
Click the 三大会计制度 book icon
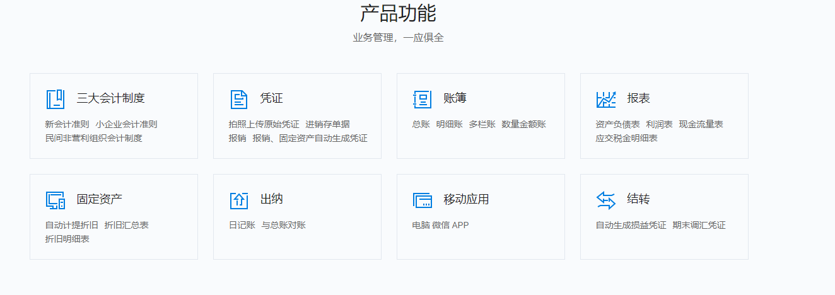[x=55, y=99]
